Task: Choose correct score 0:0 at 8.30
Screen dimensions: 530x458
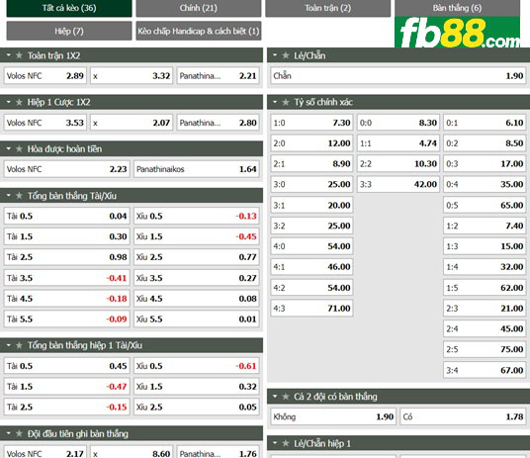Action: click(x=398, y=123)
